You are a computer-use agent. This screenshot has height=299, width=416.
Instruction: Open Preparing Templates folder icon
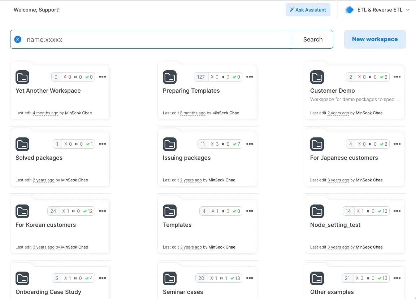coord(169,77)
